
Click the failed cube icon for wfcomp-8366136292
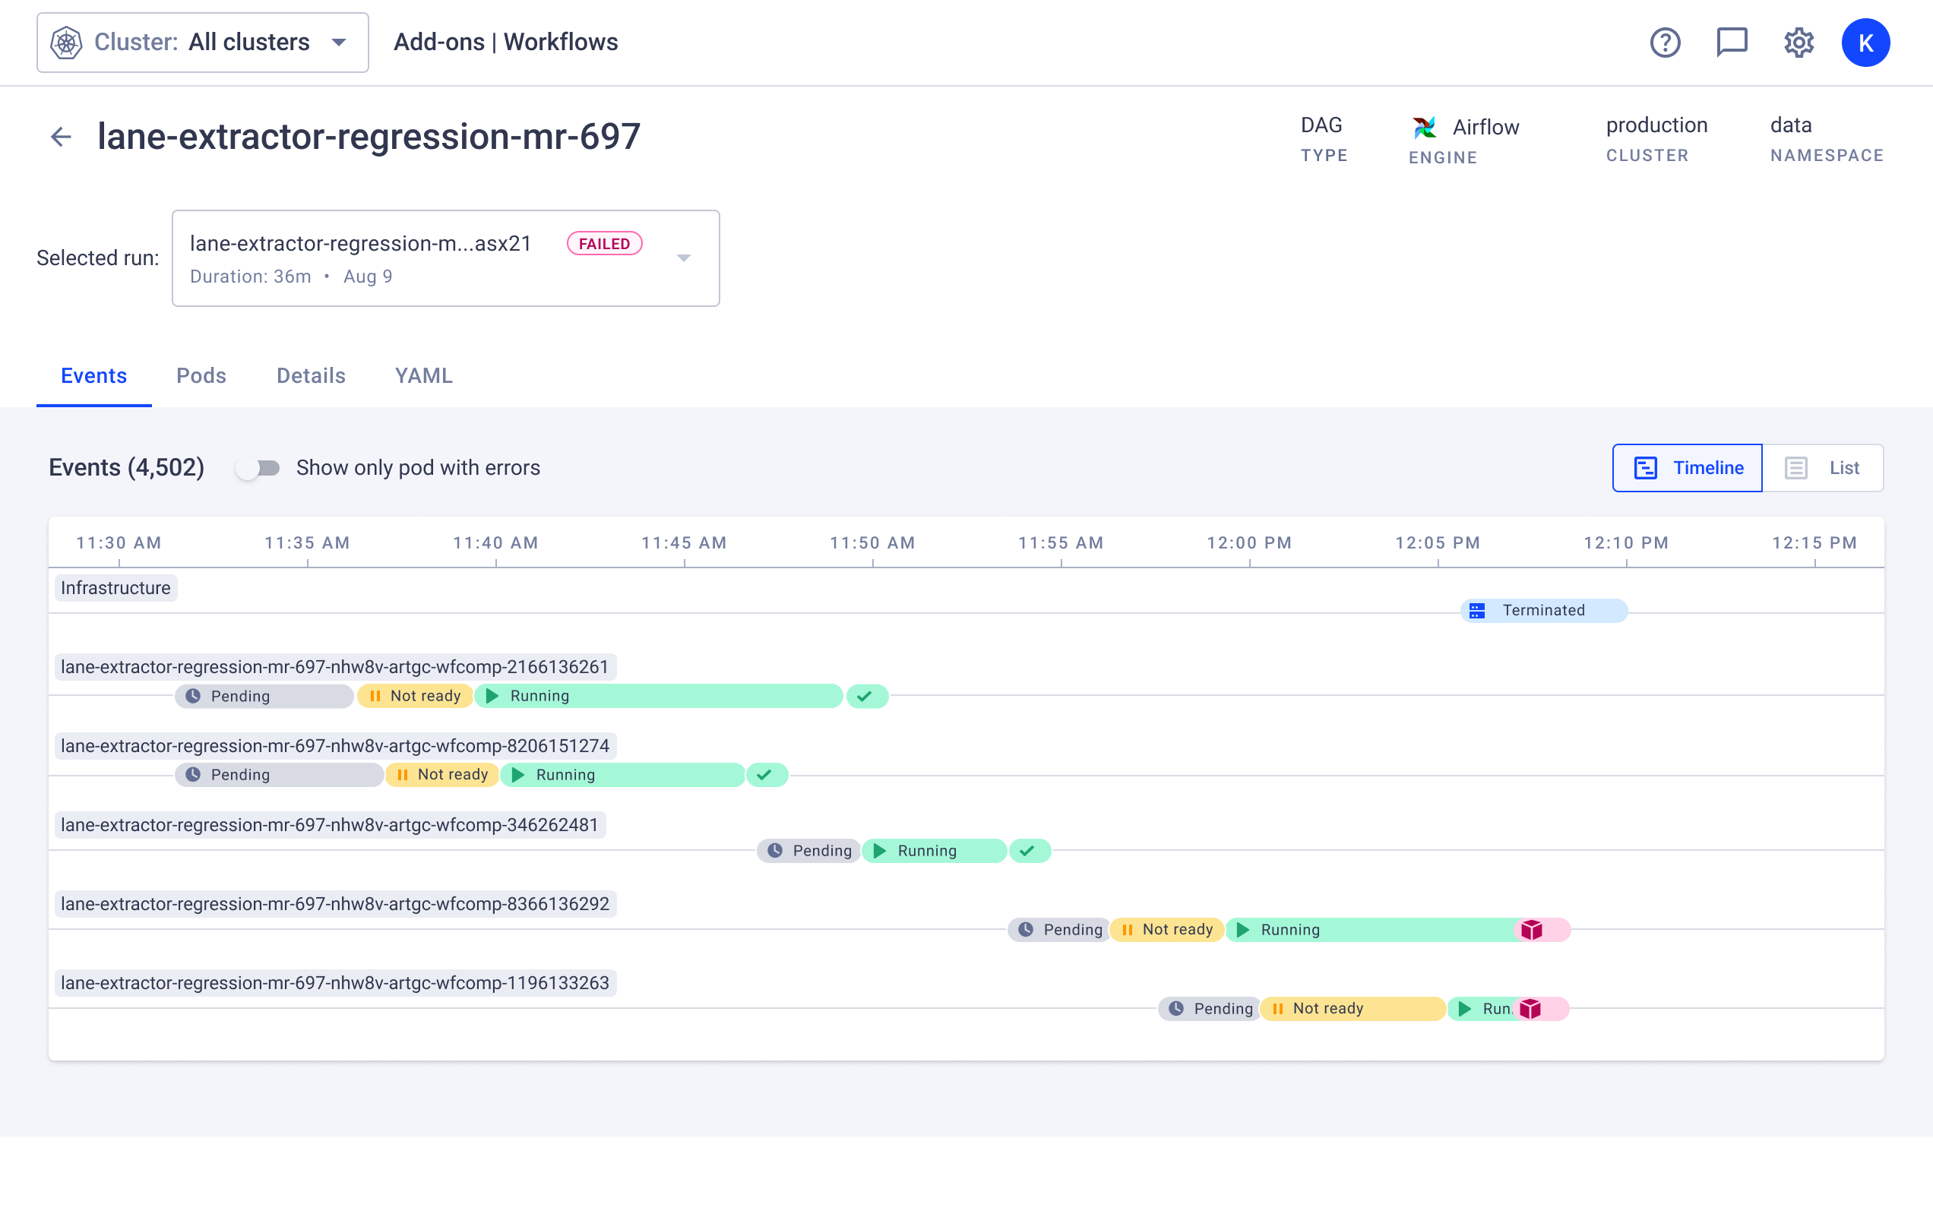point(1532,929)
